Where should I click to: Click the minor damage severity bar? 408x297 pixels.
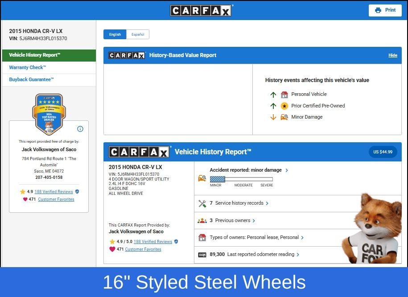241,179
